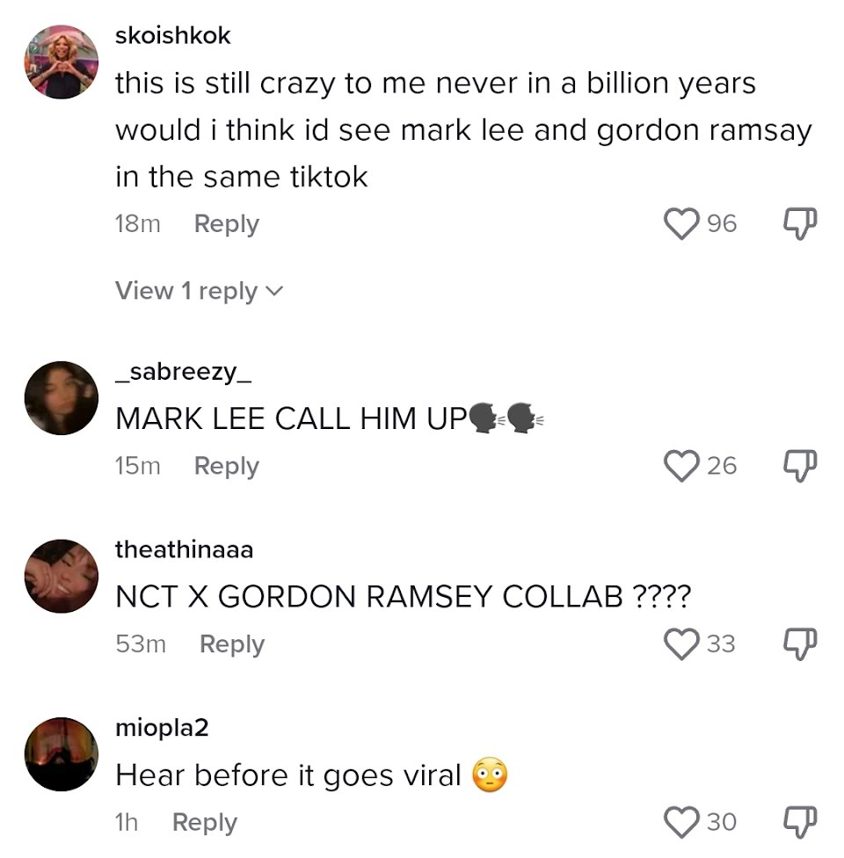Dislike skoishkok's comment via thumbs-down icon

[x=800, y=223]
